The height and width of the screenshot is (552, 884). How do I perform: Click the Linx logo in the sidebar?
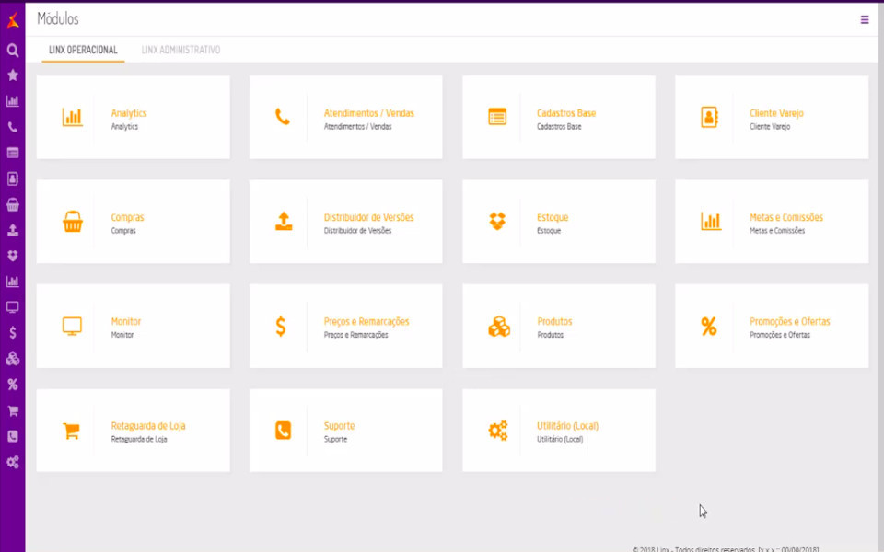pyautogui.click(x=13, y=20)
